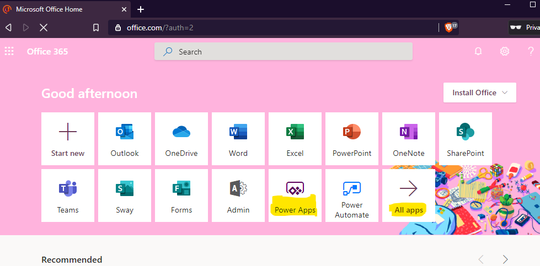The height and width of the screenshot is (266, 540).
Task: Open the Admin center tile
Action: pos(238,196)
